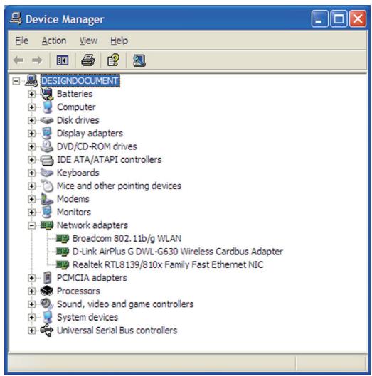The height and width of the screenshot is (376, 372).
Task: Expand the Modems node
Action: pyautogui.click(x=31, y=199)
